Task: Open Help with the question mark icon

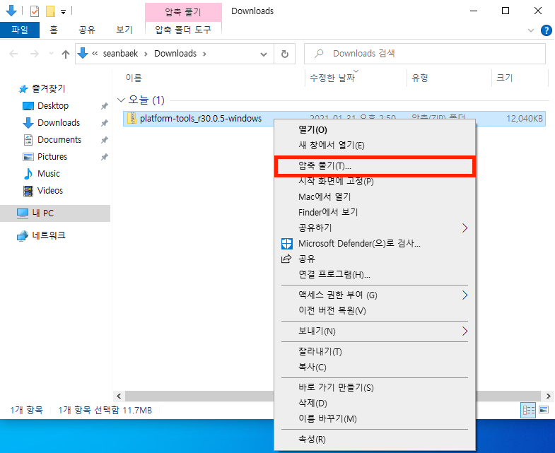Action: pyautogui.click(x=546, y=30)
